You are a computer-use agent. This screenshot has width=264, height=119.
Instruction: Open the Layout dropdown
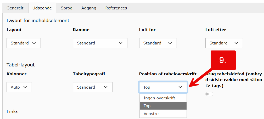24,43
